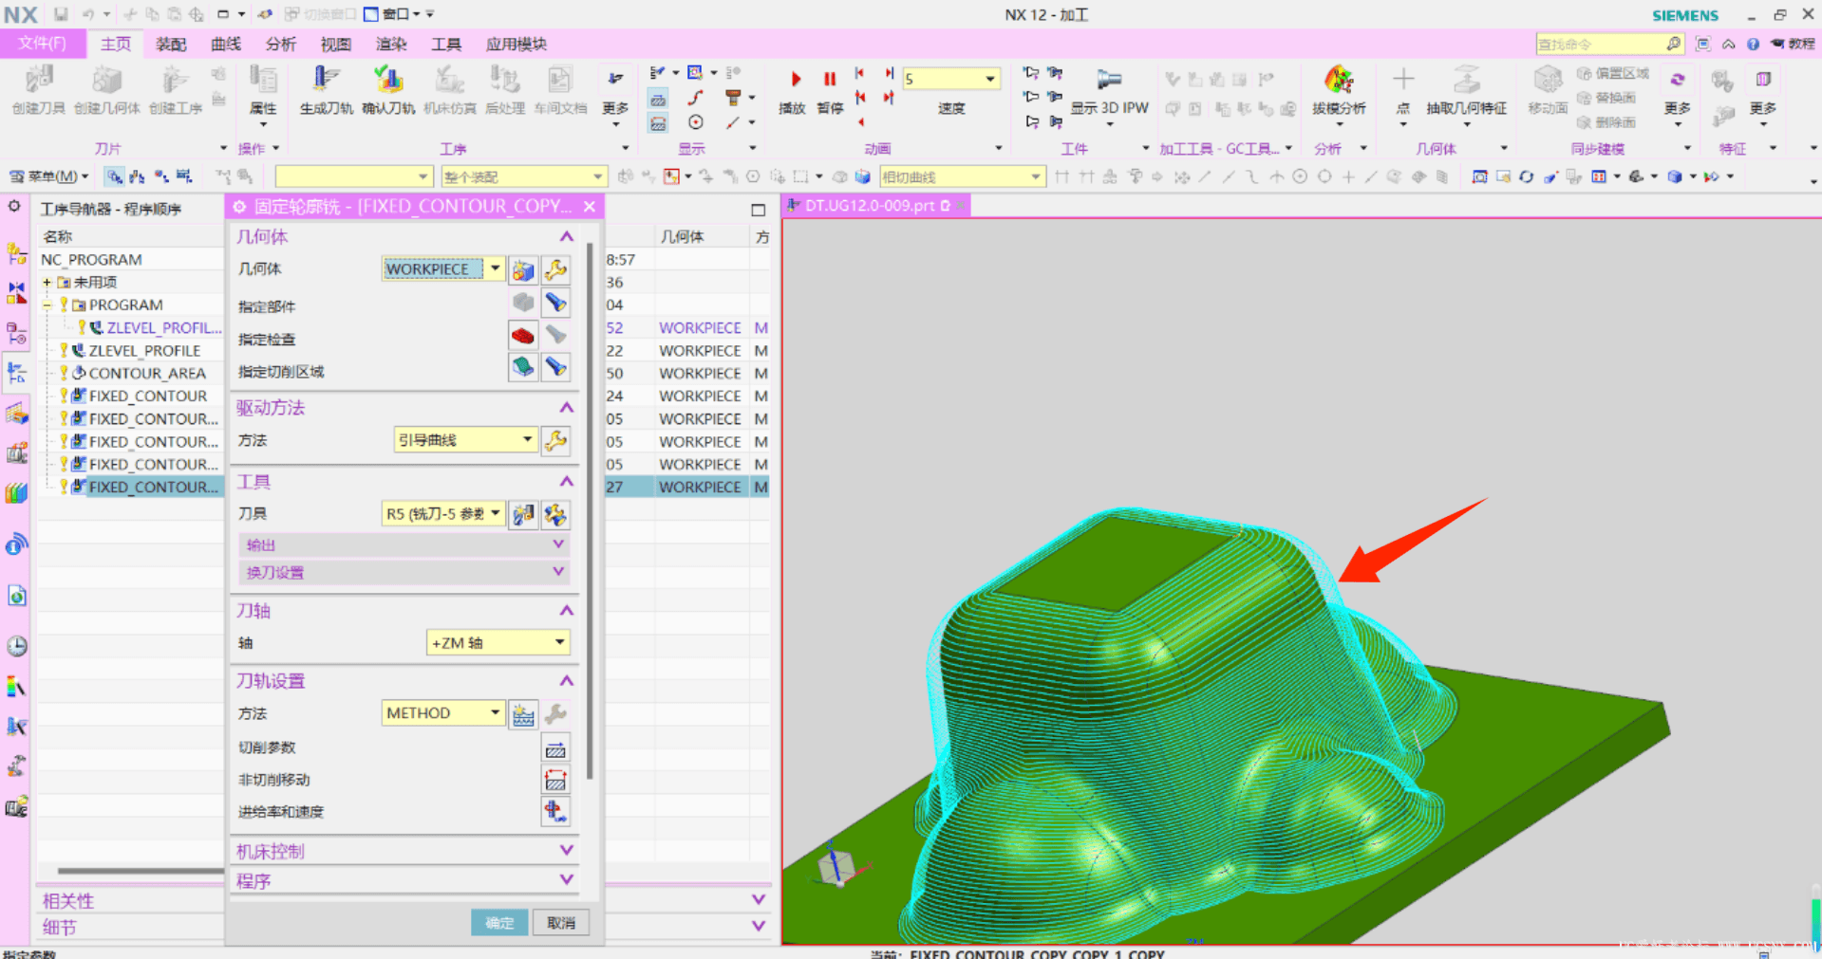Click select icon for 指定检查
This screenshot has width=1822, height=959.
pyautogui.click(x=523, y=335)
